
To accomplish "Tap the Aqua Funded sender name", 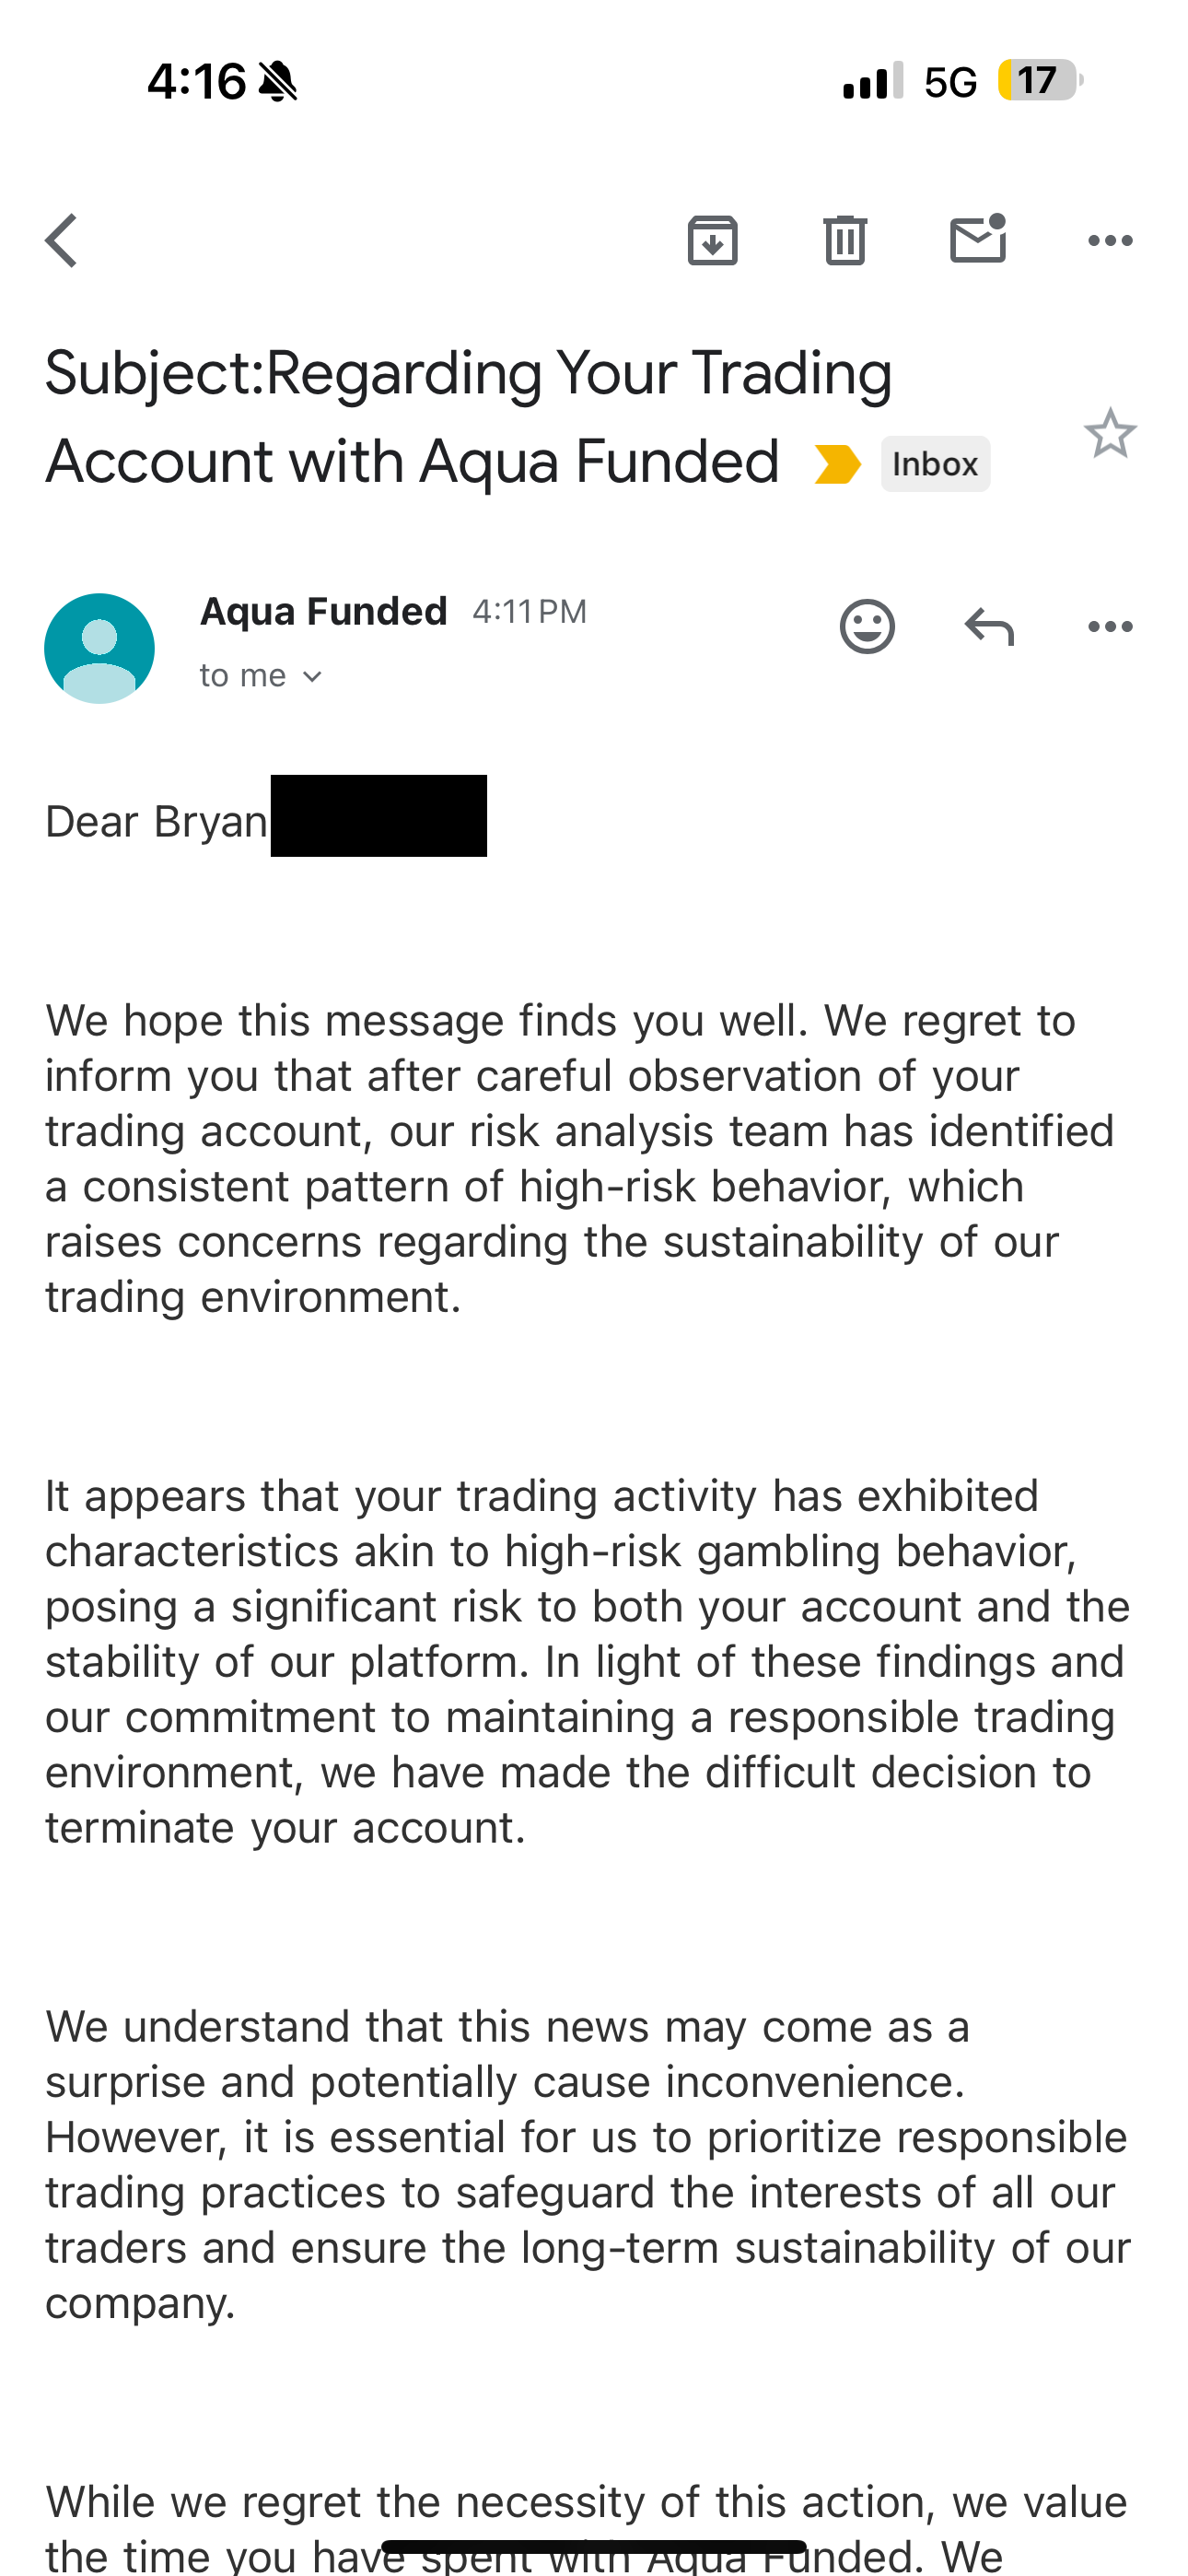I will coord(324,611).
